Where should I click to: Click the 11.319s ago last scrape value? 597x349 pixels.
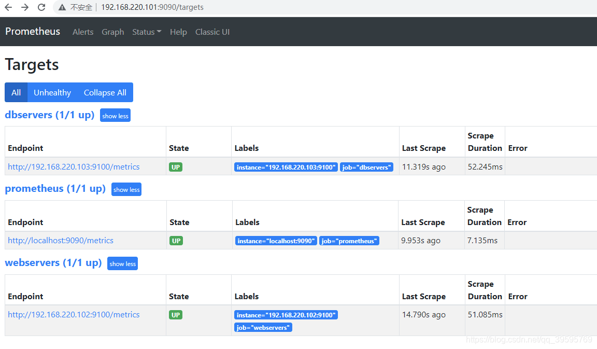pyautogui.click(x=424, y=167)
